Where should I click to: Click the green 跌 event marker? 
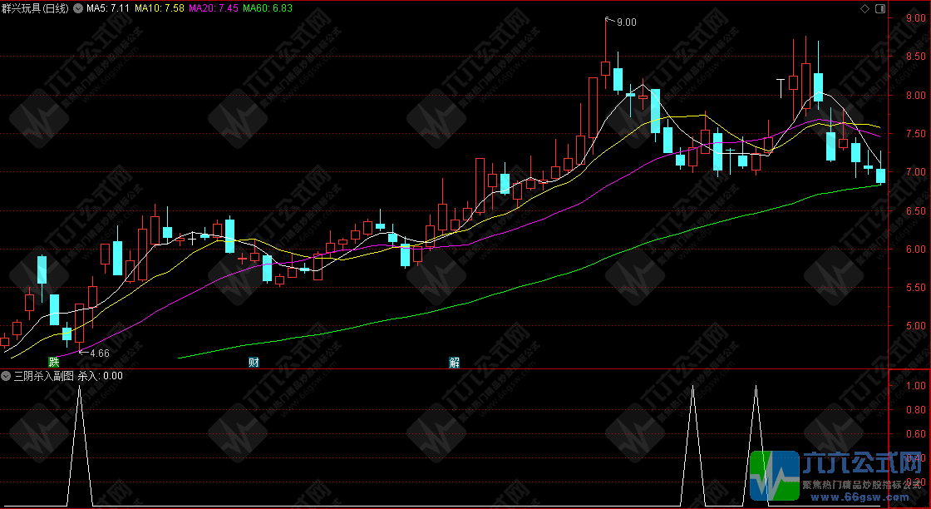[x=54, y=363]
